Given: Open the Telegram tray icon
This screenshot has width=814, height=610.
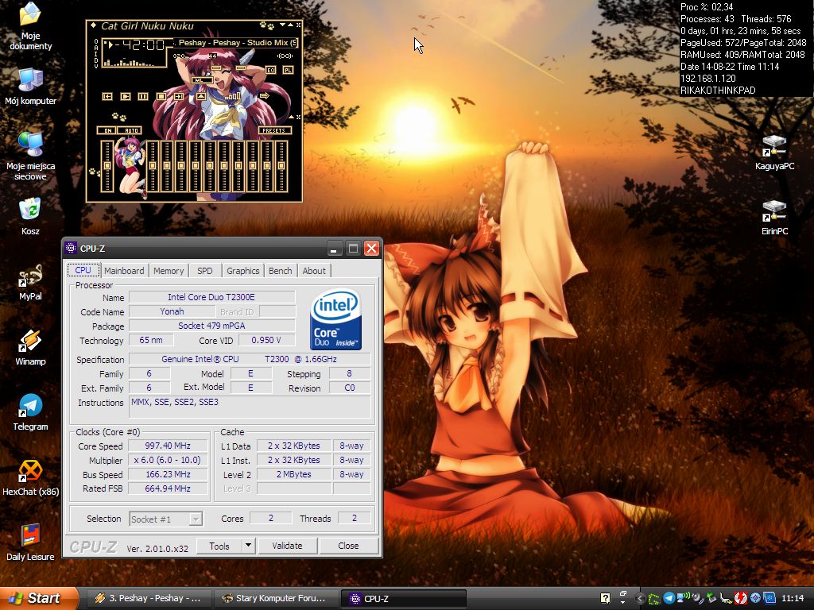Looking at the screenshot, I should click(x=669, y=598).
